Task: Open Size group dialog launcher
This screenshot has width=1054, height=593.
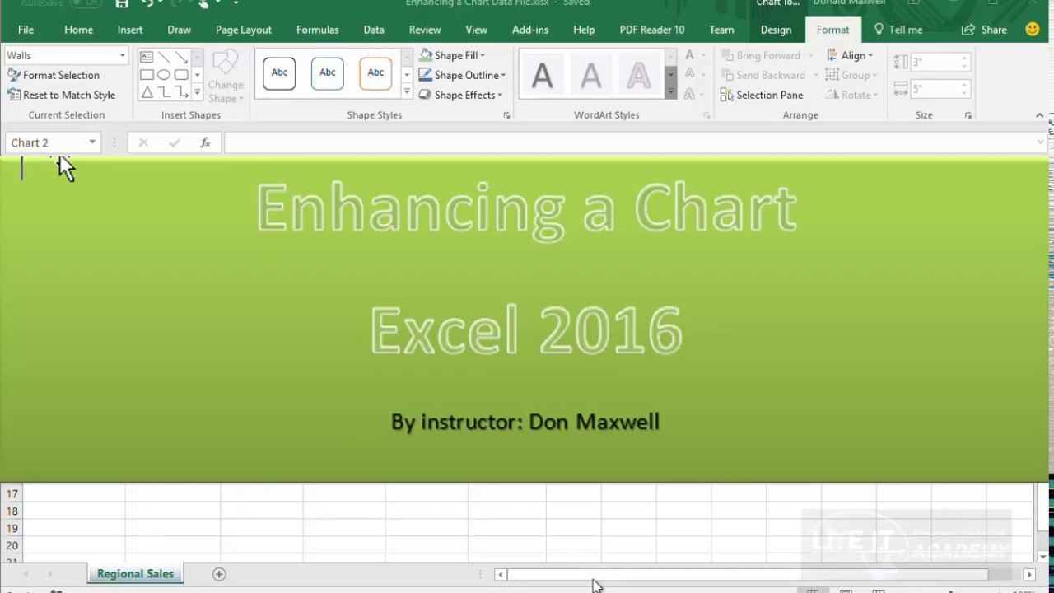Action: (x=968, y=115)
